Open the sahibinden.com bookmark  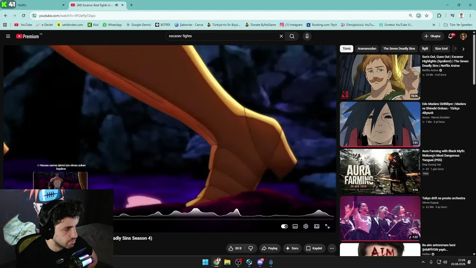click(x=70, y=25)
